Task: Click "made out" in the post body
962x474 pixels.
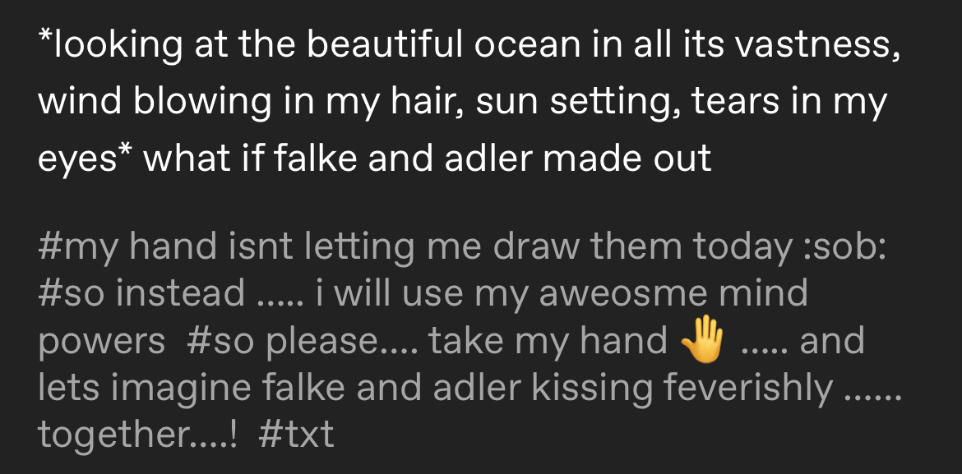Action: (628, 155)
